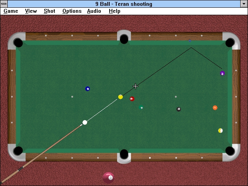Screen dimensions: 248x186
Task: Click the small blue ghost ball marker near top rail
Action: point(190,41)
